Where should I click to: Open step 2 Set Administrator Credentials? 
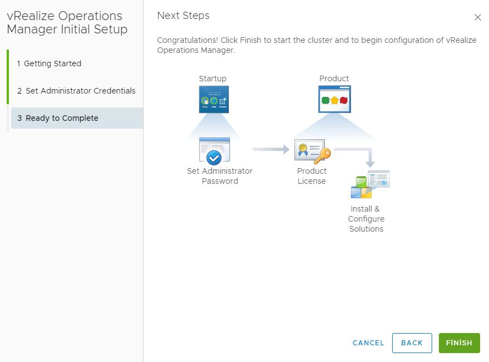[x=76, y=91]
